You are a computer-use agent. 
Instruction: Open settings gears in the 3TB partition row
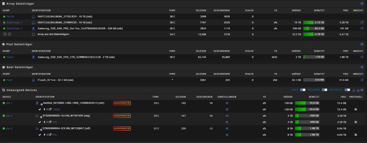(x=227, y=122)
